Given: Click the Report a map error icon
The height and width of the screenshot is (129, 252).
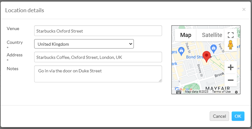Looking at the screenshot, I should 236,92.
